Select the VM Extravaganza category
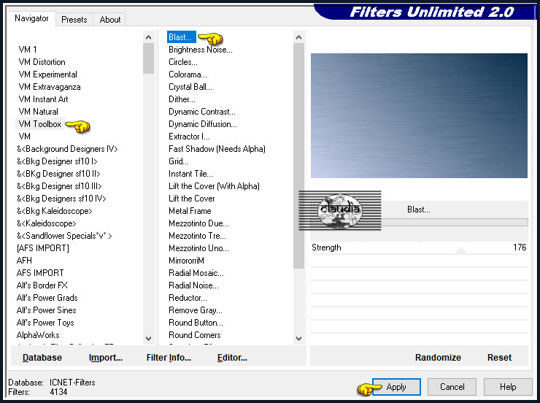Screen dimensions: 540x403 (x=49, y=87)
